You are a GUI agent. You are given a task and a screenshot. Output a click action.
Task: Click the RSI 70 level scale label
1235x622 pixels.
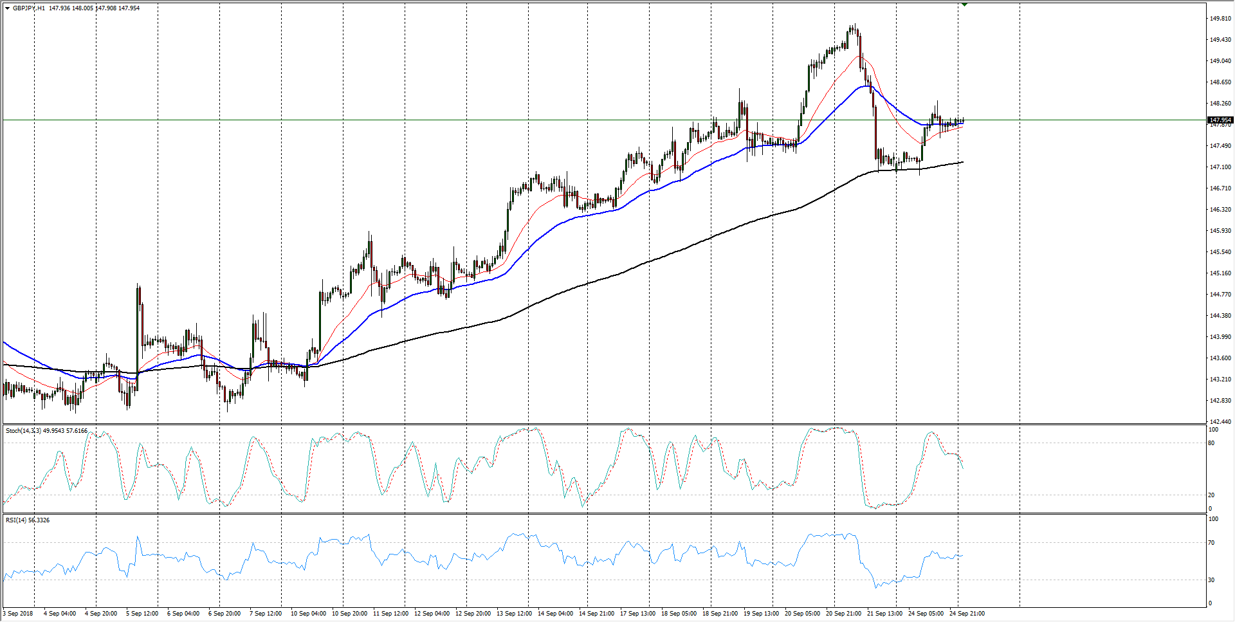pyautogui.click(x=1212, y=543)
